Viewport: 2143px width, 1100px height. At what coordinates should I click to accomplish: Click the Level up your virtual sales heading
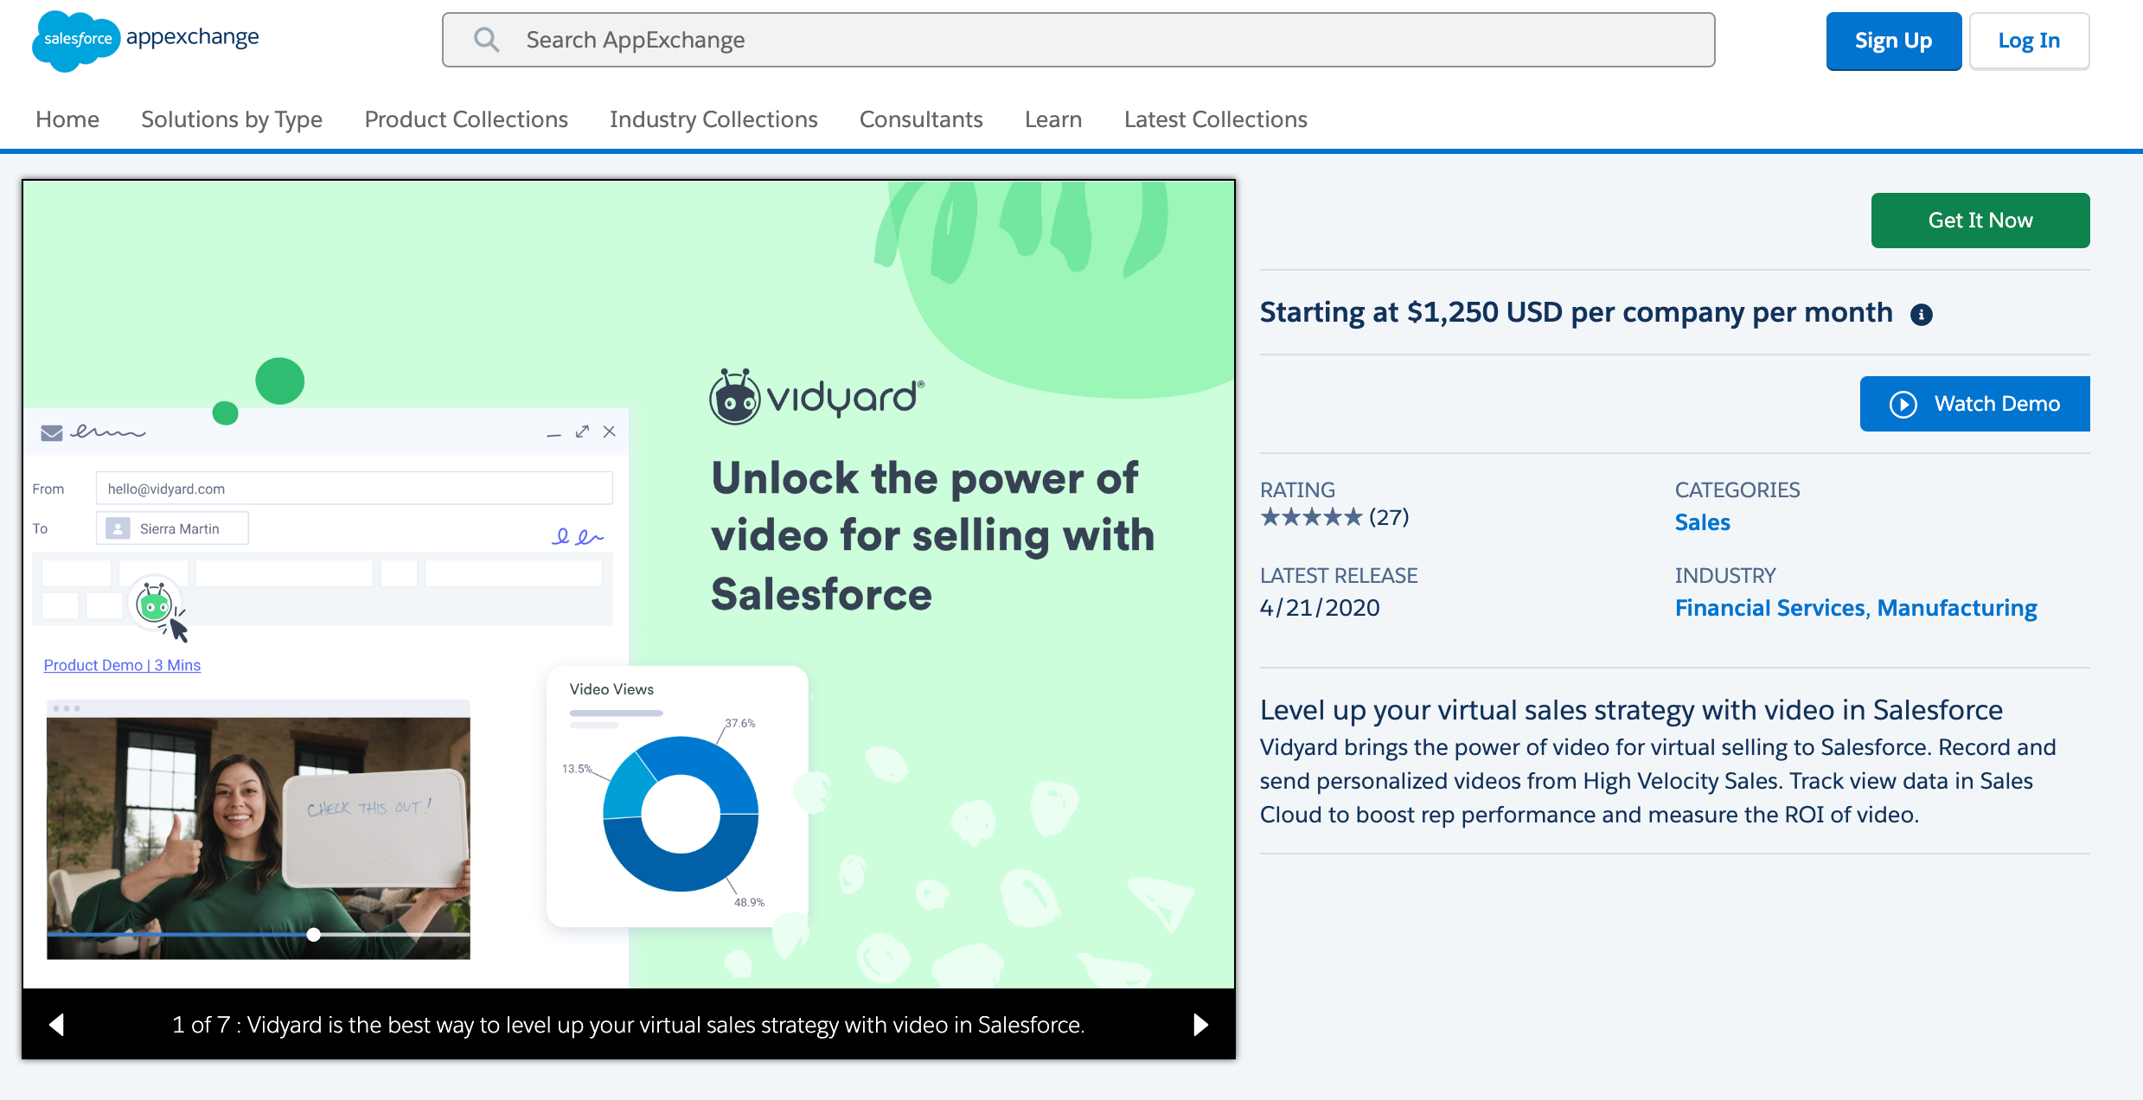pos(1631,710)
